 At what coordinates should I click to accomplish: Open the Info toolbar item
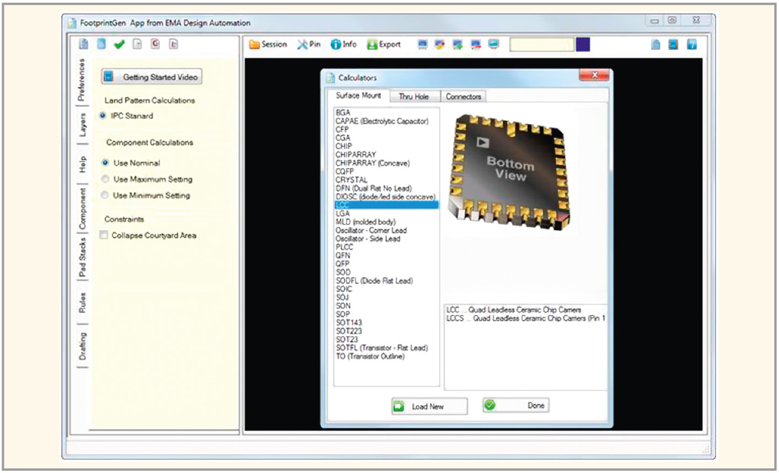[x=343, y=45]
